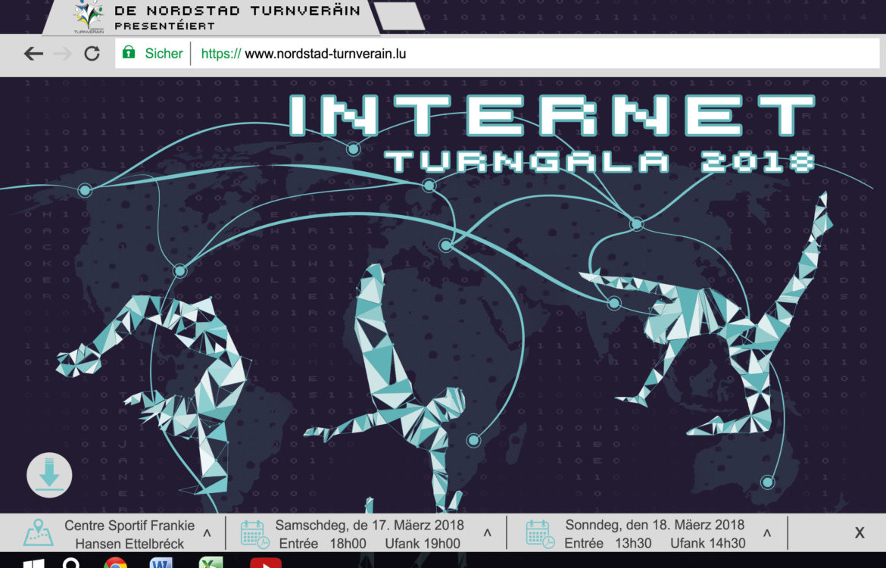Open the Windows Start menu
Screen dimensions: 886x568
[33, 563]
